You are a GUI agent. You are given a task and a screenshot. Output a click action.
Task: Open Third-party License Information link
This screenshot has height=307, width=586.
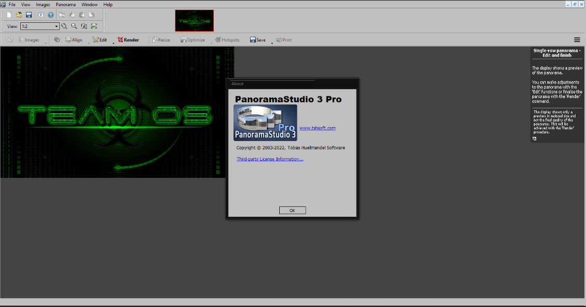[270, 159]
